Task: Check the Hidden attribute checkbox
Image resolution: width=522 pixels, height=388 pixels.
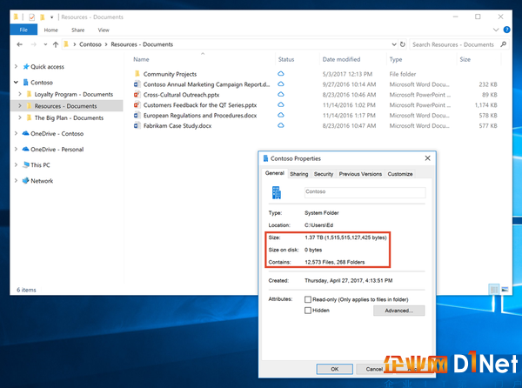Action: tap(308, 311)
